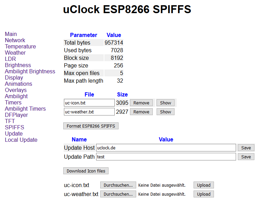Screen dimensions: 262x204
Task: Browse for uc-weather.txt file with Durchsuchen
Action: tap(118, 194)
